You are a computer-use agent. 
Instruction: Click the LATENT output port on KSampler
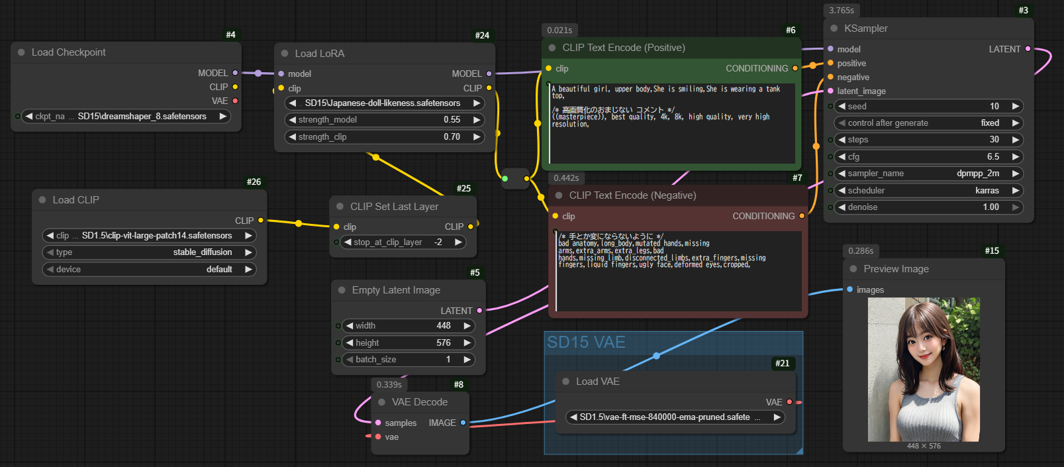(x=1028, y=49)
